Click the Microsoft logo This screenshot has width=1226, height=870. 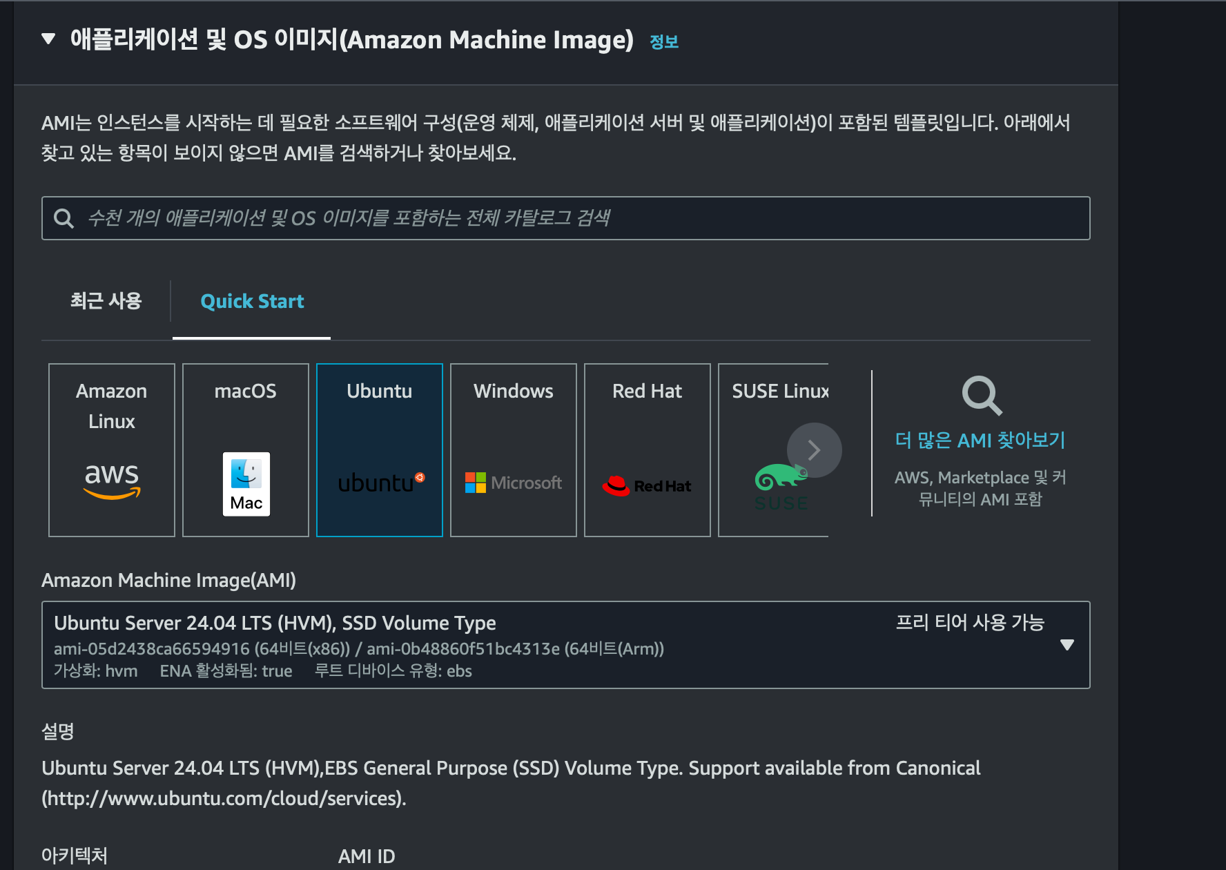click(x=514, y=483)
